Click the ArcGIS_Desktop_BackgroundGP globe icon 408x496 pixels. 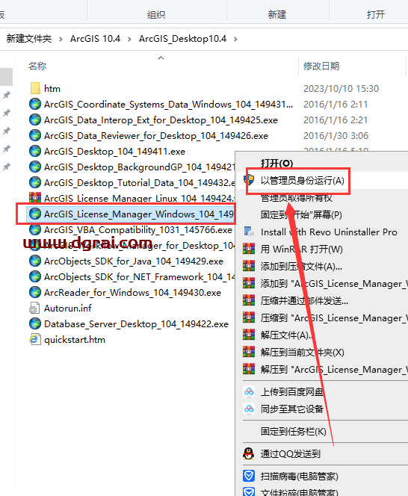coord(35,167)
